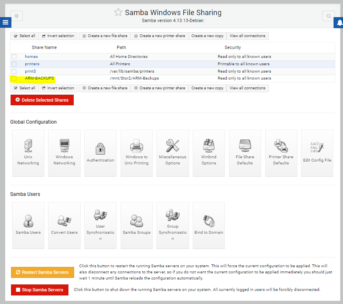
Task: Open the Bind to Domain icon
Action: (x=209, y=225)
